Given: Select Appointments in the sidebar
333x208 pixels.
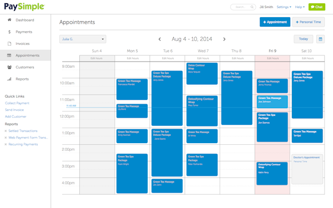Looking at the screenshot, I should point(26,55).
